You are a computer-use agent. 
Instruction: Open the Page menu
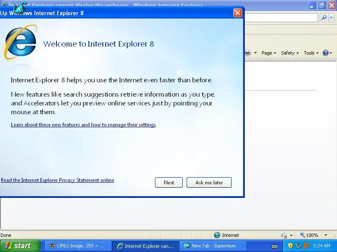point(269,53)
